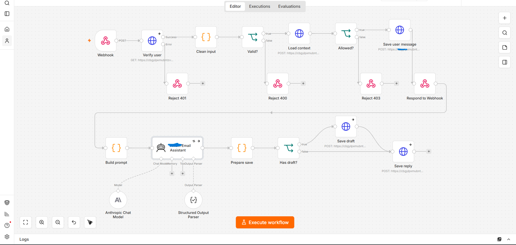Open the Save reply HTTP node
Screen dimensions: 516x245
coord(403,151)
